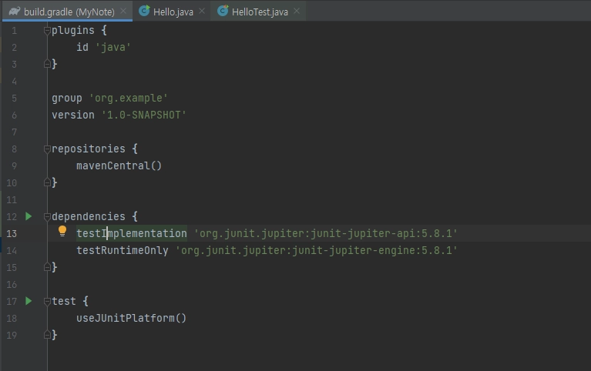
Task: Collapse the repositories block fold marker
Action: point(47,149)
